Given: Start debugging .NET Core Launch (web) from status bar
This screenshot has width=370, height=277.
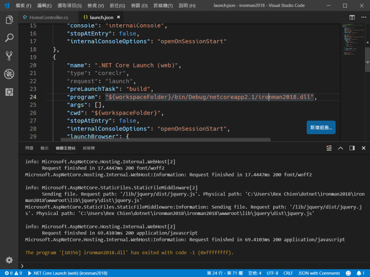Looking at the screenshot, I should (x=68, y=273).
